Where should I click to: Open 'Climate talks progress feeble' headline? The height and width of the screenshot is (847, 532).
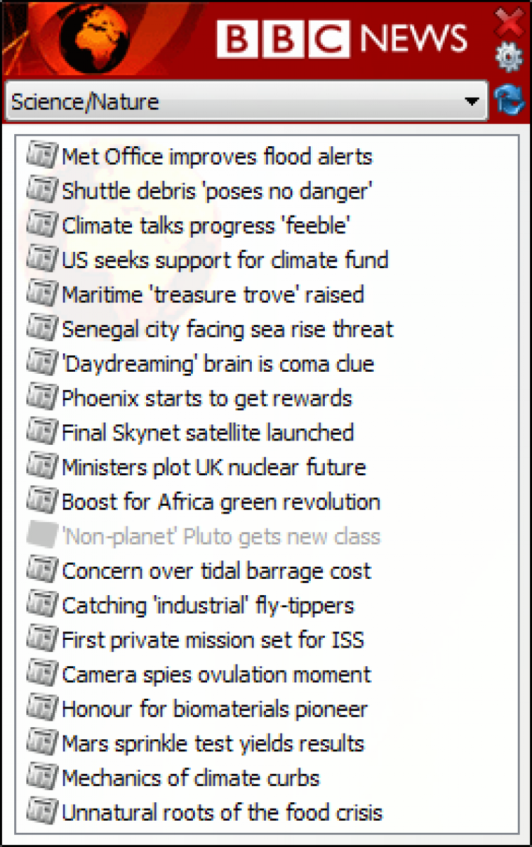(206, 226)
